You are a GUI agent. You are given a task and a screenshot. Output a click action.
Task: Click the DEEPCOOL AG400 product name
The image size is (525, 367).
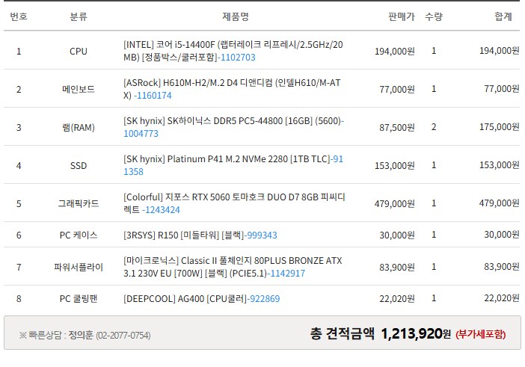[185, 299]
